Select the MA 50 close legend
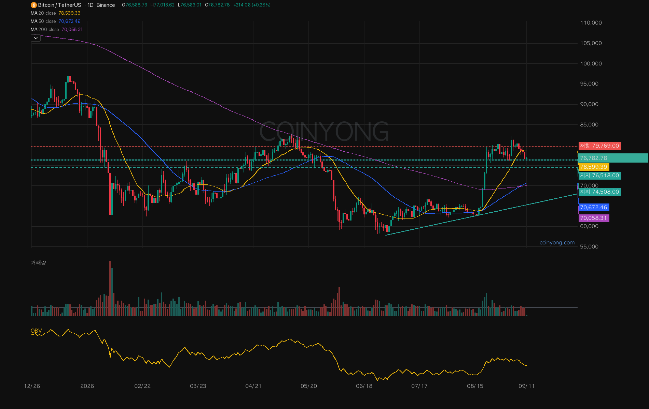This screenshot has width=649, height=409. 56,21
